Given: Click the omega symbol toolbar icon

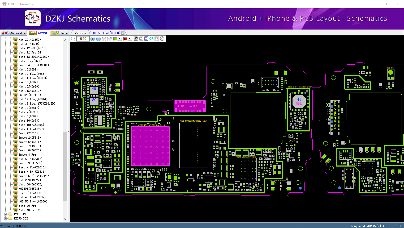Looking at the screenshot, I should pyautogui.click(x=157, y=39).
